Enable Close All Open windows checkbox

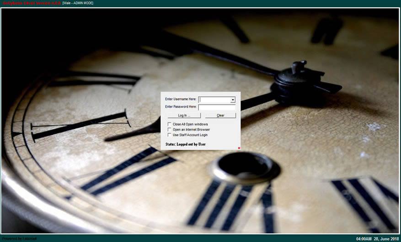(x=170, y=124)
